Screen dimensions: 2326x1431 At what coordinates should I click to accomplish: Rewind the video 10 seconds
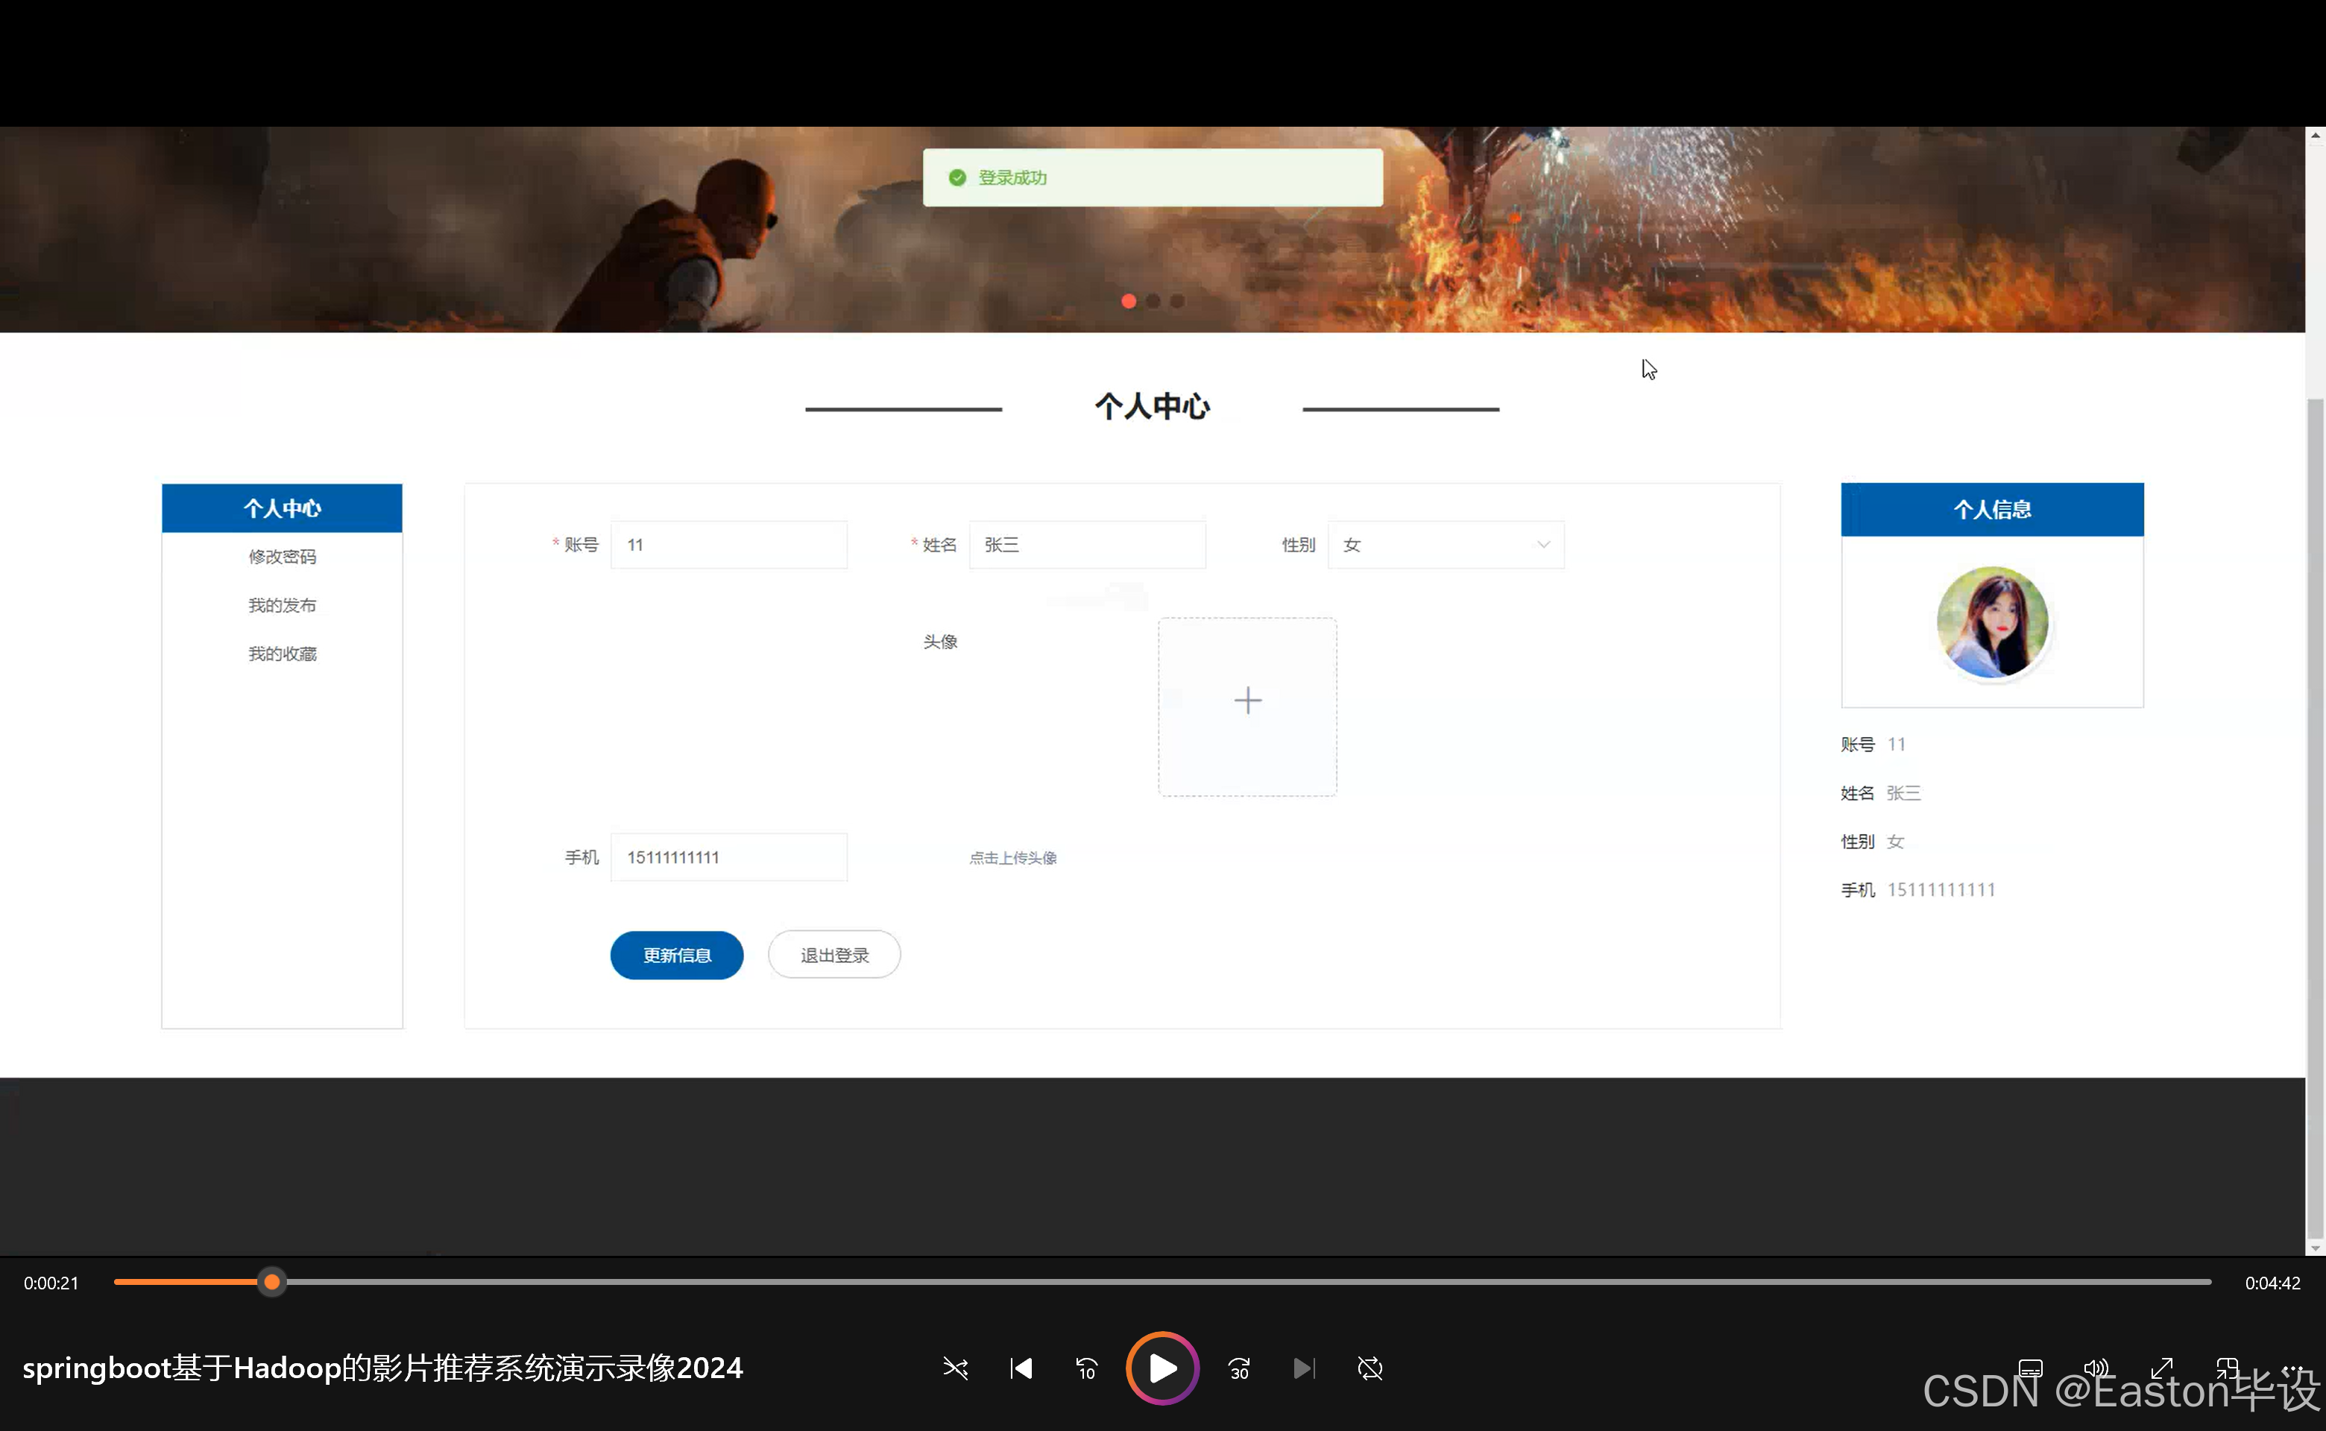tap(1087, 1368)
